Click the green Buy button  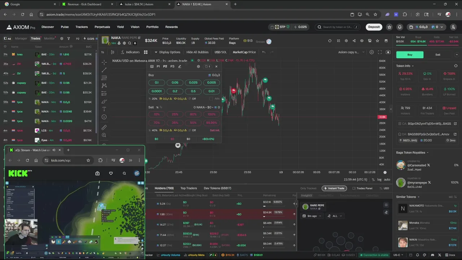410,55
